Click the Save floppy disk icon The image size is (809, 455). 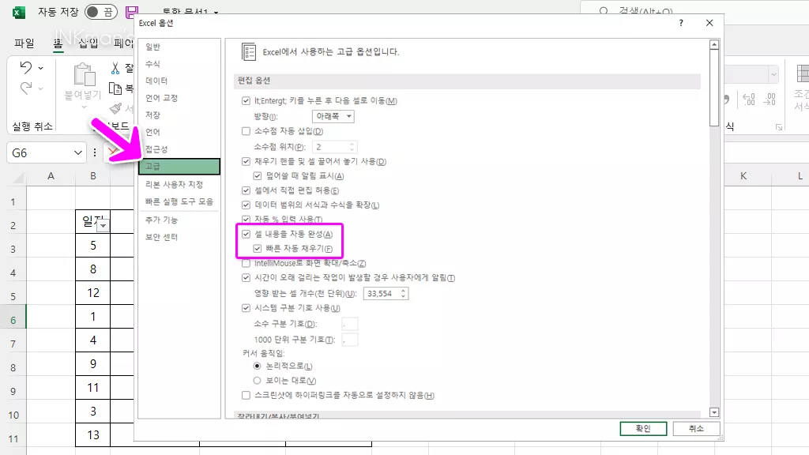point(132,12)
